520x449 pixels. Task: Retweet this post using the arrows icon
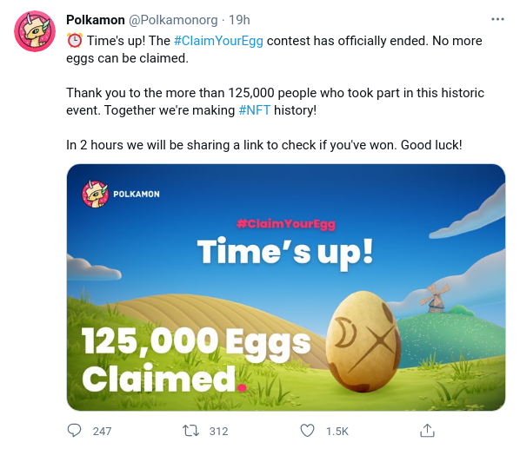click(x=190, y=431)
